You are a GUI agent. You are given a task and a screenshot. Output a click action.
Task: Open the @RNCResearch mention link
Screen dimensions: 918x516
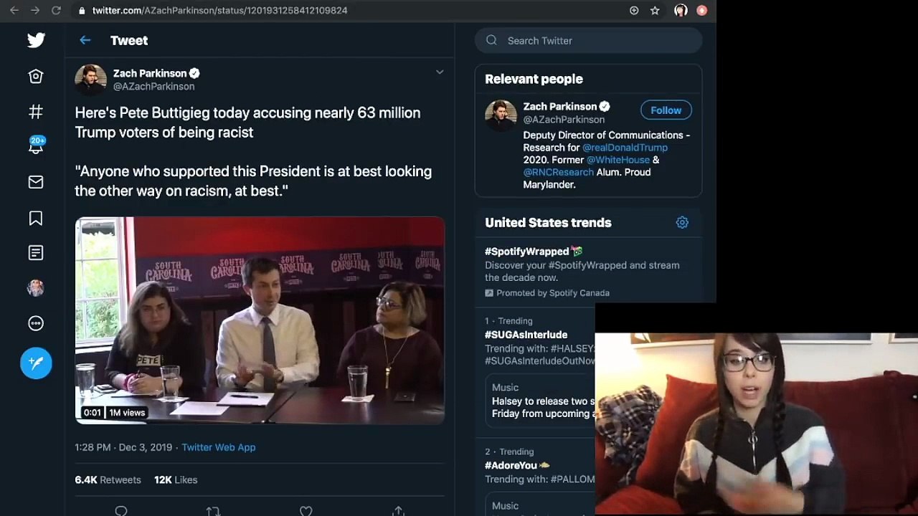click(559, 172)
